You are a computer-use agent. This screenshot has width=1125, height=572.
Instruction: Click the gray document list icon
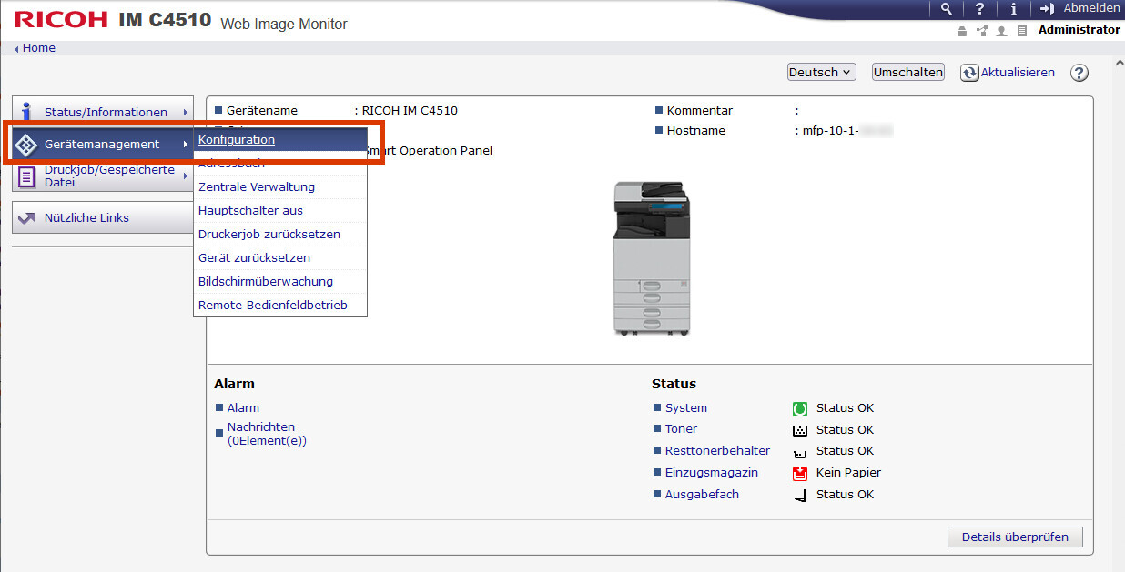(1021, 31)
